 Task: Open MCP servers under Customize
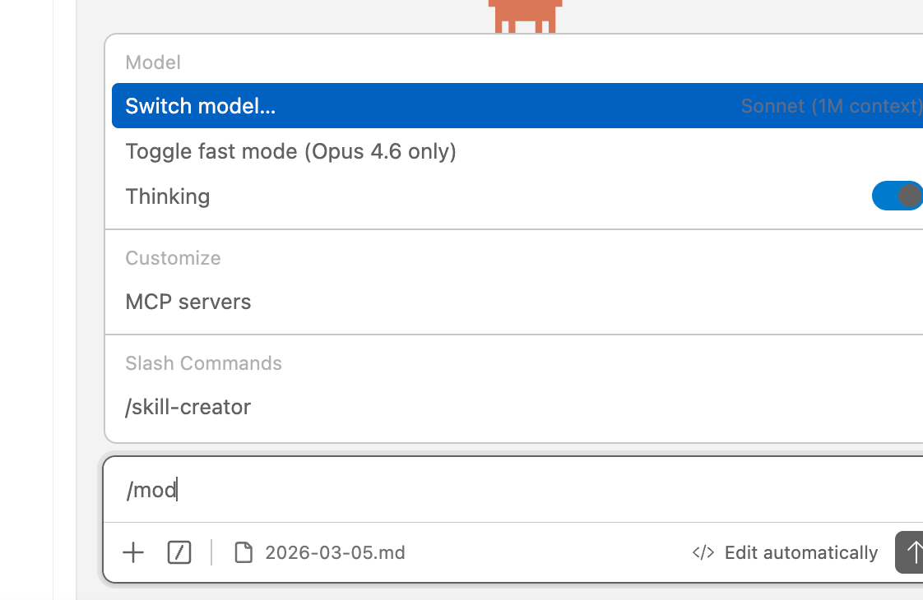[188, 302]
